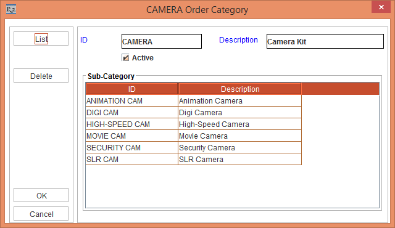Focus the ID field containing CAMERA

coord(162,41)
